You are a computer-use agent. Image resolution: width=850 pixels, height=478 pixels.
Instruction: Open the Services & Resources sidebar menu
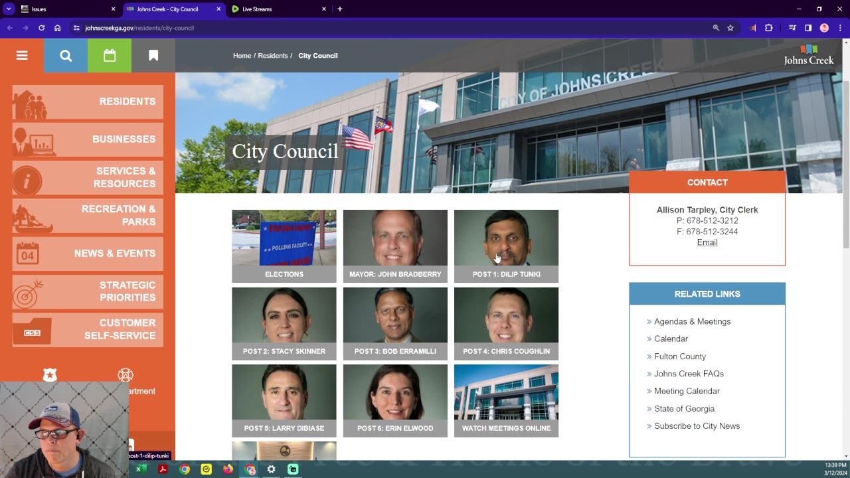[88, 177]
